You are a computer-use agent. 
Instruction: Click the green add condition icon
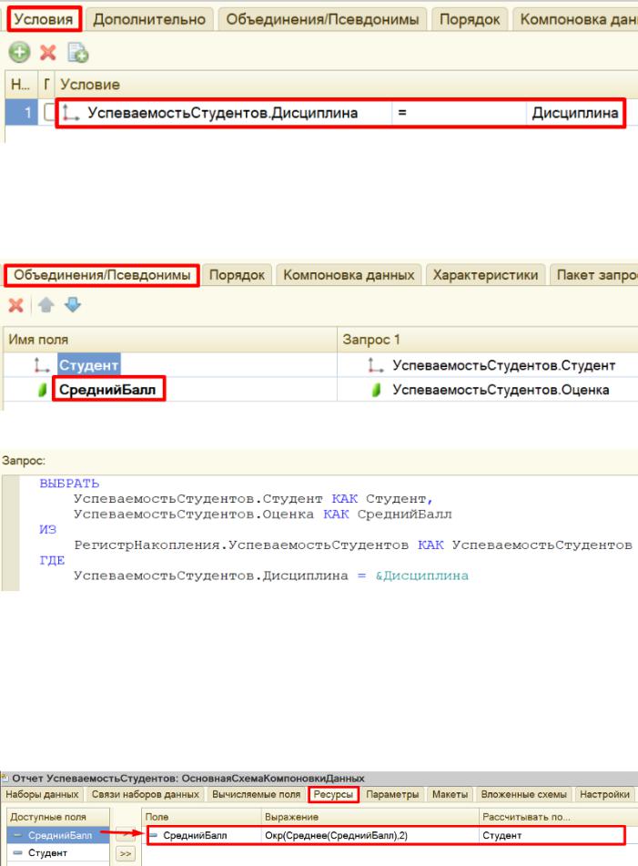[x=18, y=54]
